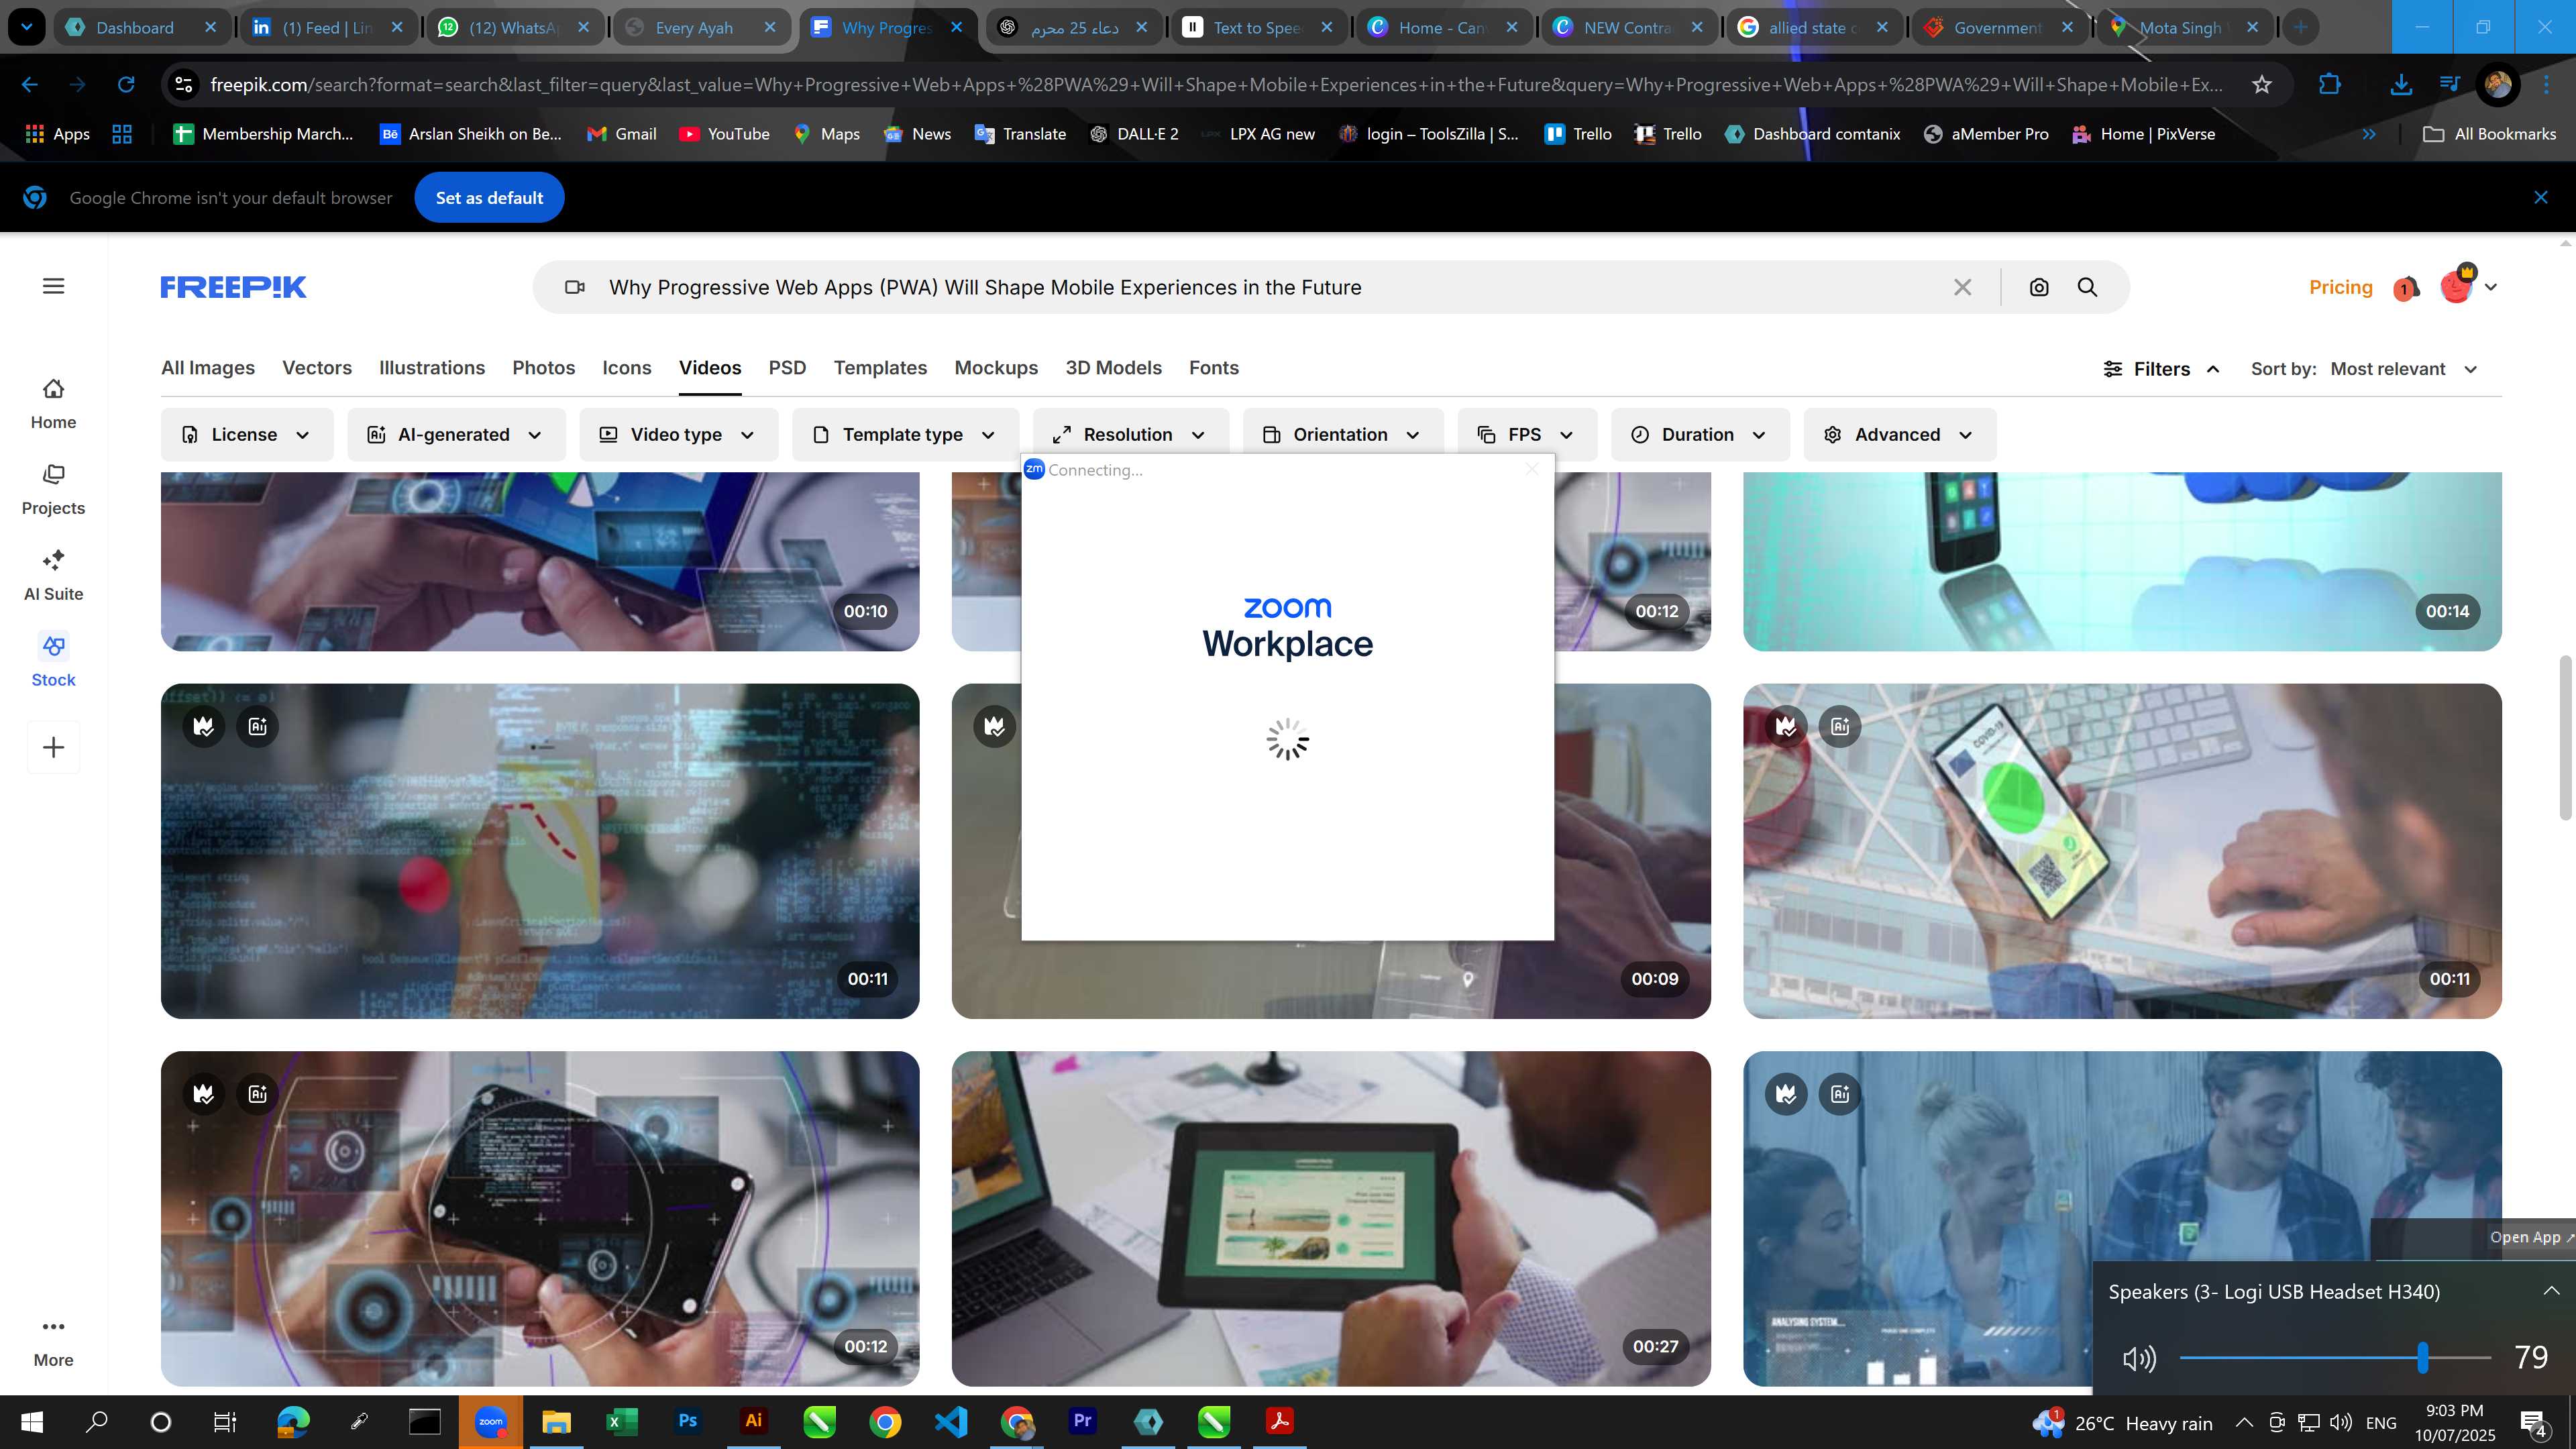The width and height of the screenshot is (2576, 1449).
Task: Open Zoom from the taskbar
Action: point(490,1421)
